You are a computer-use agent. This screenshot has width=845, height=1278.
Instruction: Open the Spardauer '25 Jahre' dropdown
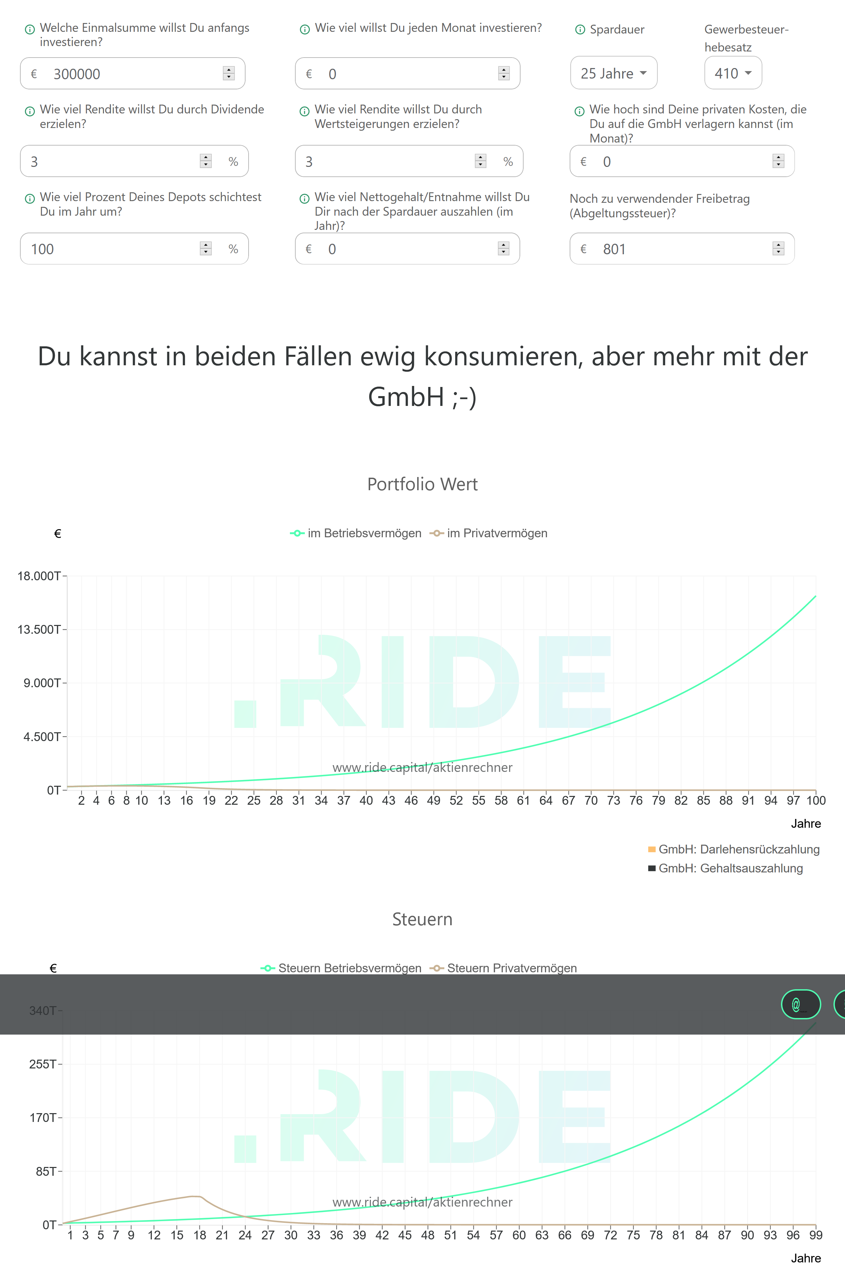point(613,73)
